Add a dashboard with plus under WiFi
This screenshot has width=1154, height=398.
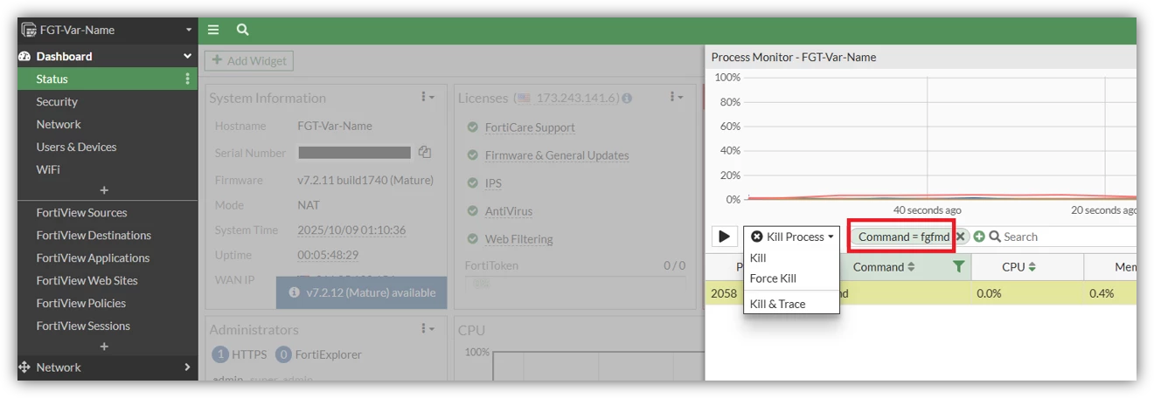click(x=104, y=190)
